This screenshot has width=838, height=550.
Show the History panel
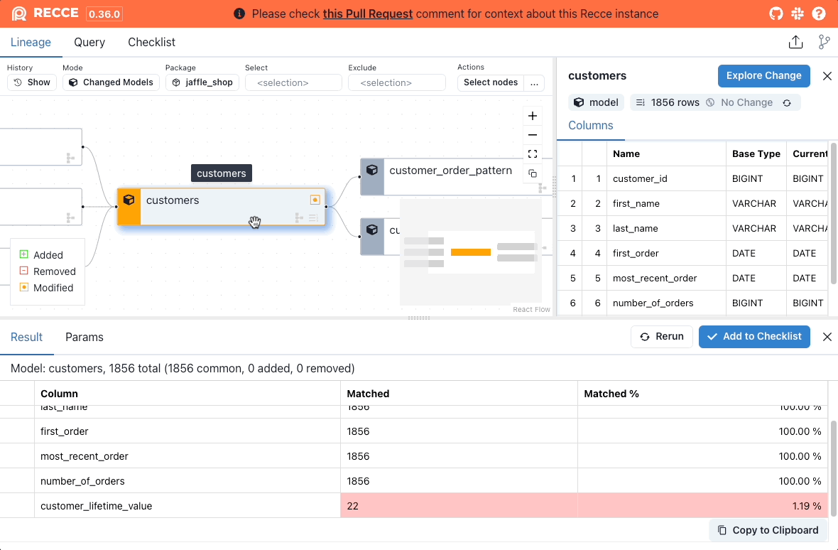pos(32,82)
